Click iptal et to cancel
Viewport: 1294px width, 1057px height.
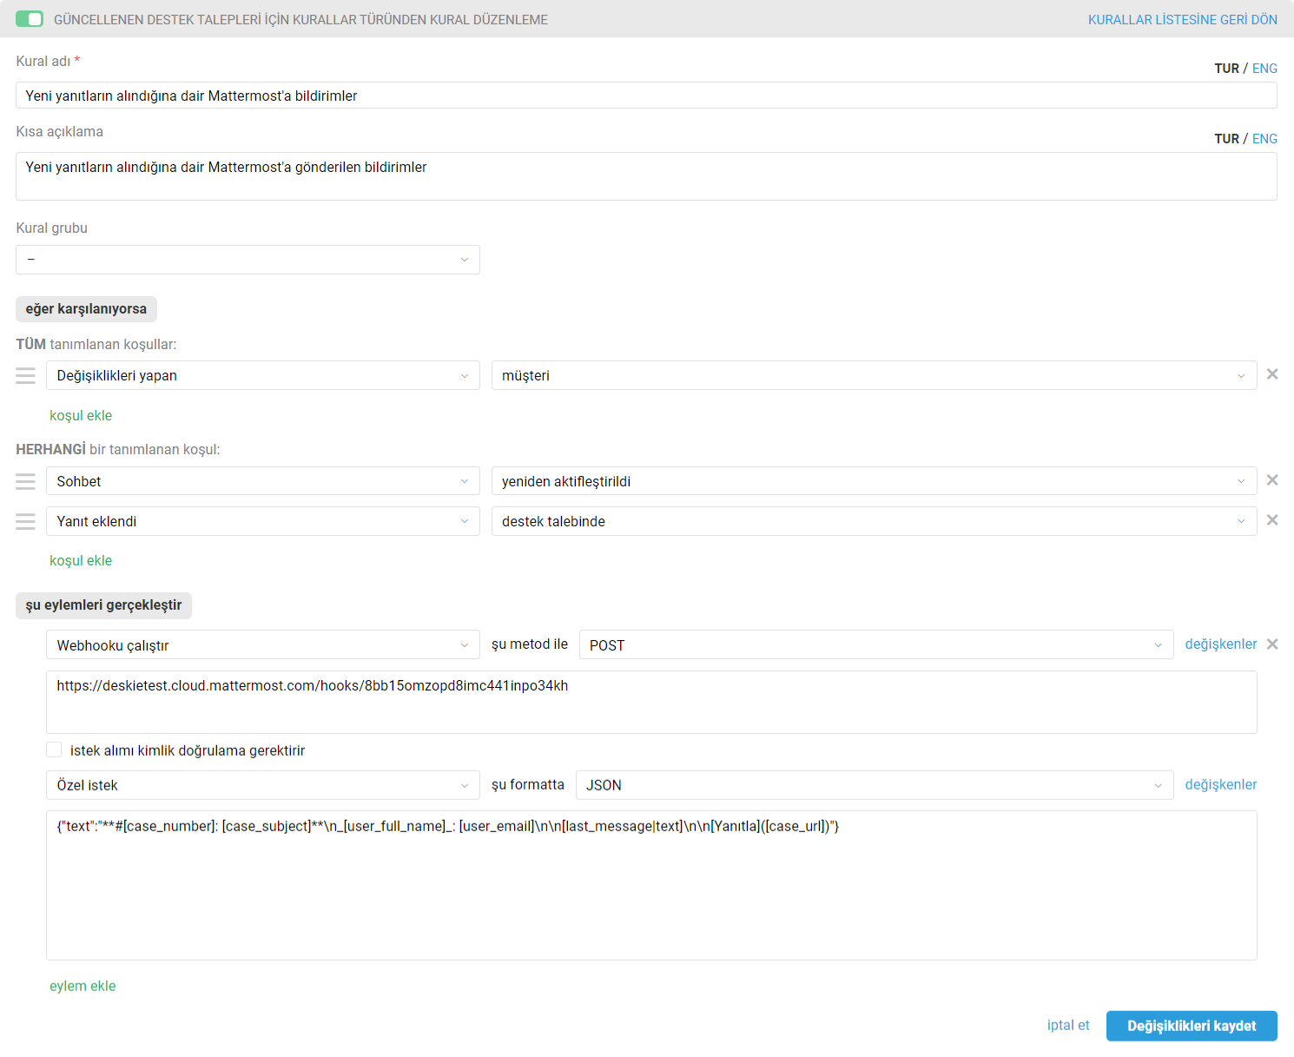[x=1068, y=1025]
